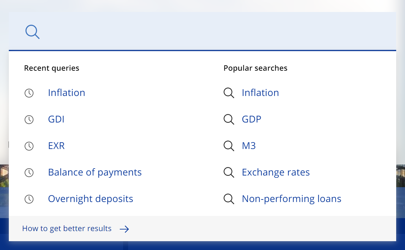Click the magnifier icon beside GDP
405x250 pixels.
[229, 119]
